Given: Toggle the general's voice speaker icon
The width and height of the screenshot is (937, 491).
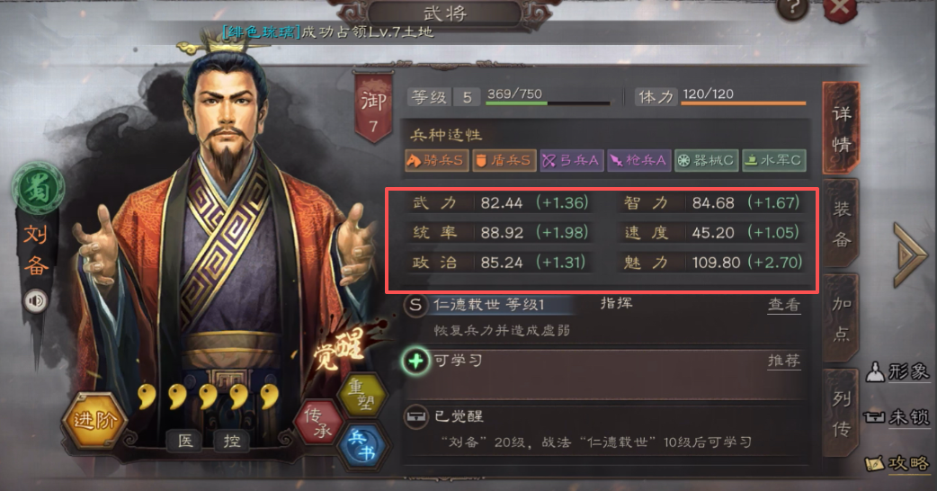Looking at the screenshot, I should point(36,301).
